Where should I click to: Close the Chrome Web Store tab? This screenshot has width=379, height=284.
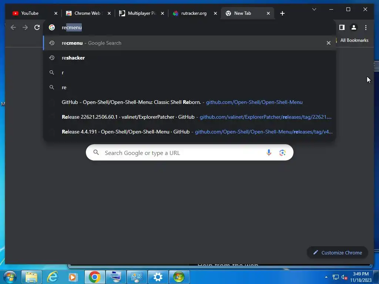pos(109,13)
